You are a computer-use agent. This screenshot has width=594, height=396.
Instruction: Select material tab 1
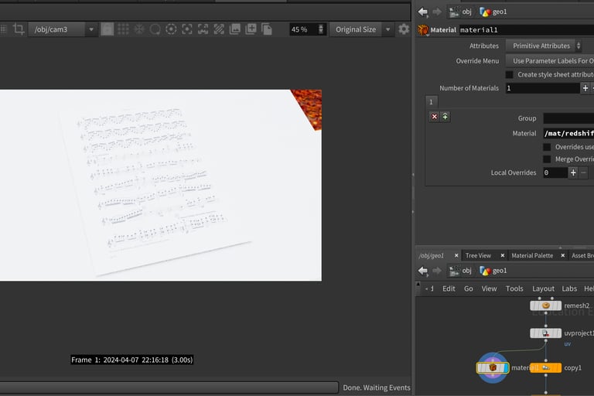pyautogui.click(x=431, y=102)
